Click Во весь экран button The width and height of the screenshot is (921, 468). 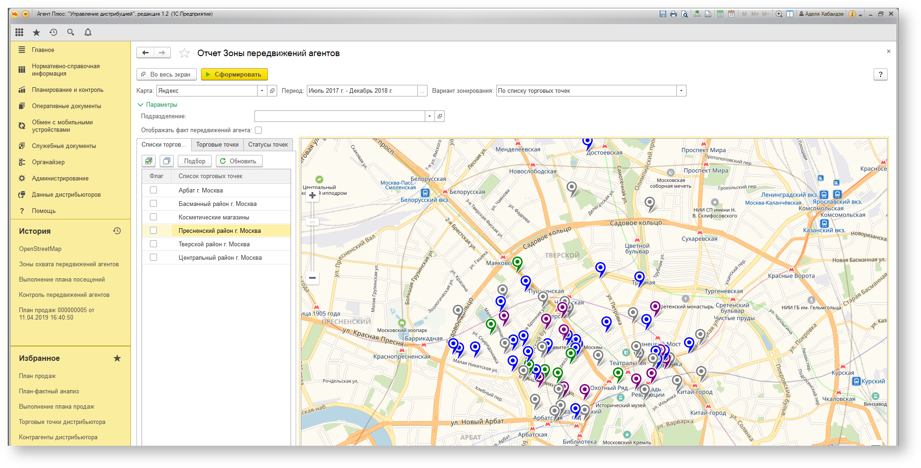[x=167, y=74]
